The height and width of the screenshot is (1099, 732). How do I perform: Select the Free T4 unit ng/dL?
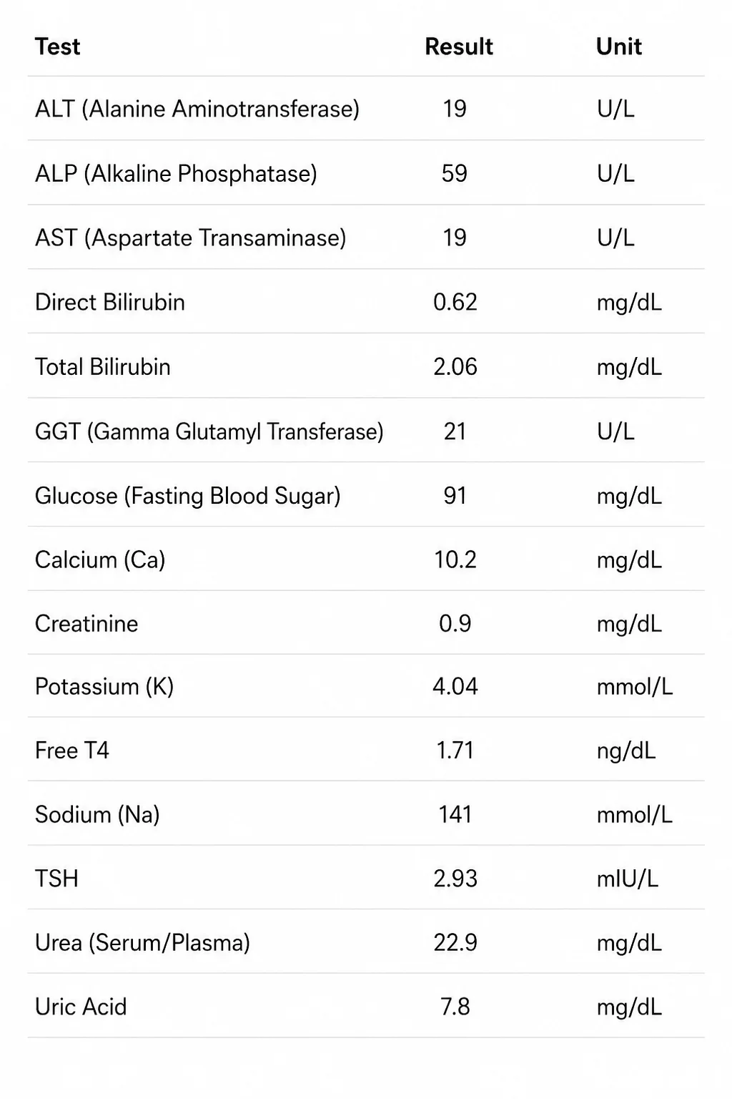[626, 751]
